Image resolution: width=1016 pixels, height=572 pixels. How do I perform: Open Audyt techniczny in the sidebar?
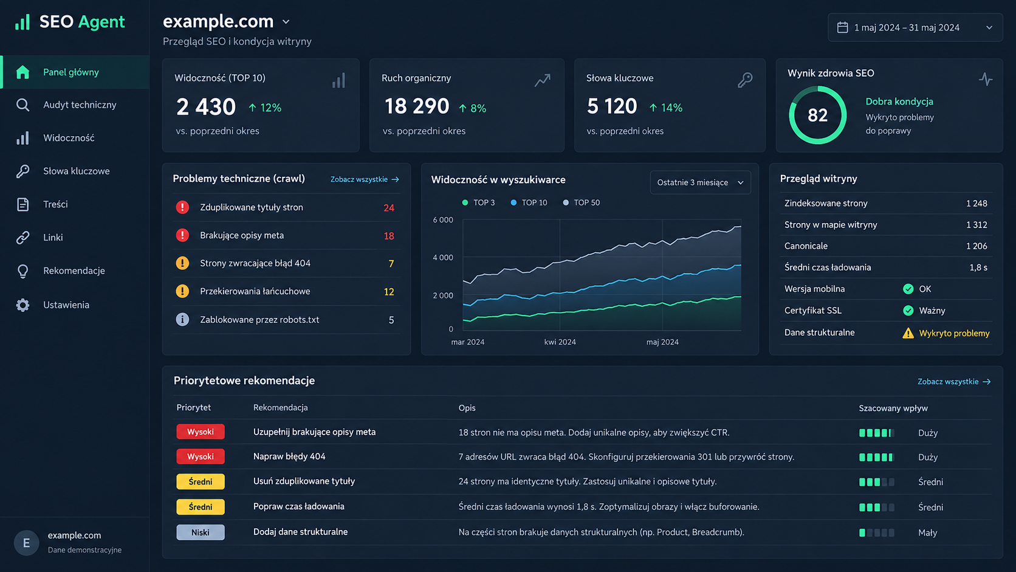tap(74, 105)
